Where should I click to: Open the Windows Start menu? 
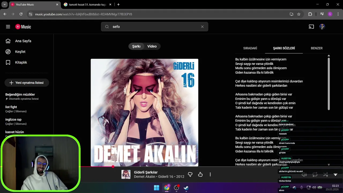[156, 188]
